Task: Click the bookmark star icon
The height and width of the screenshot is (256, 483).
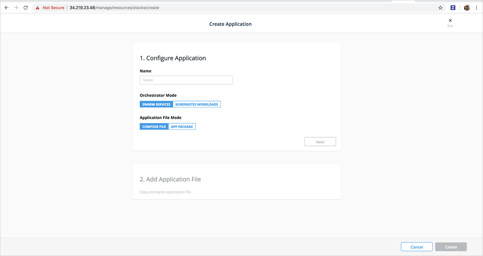Action: (440, 7)
